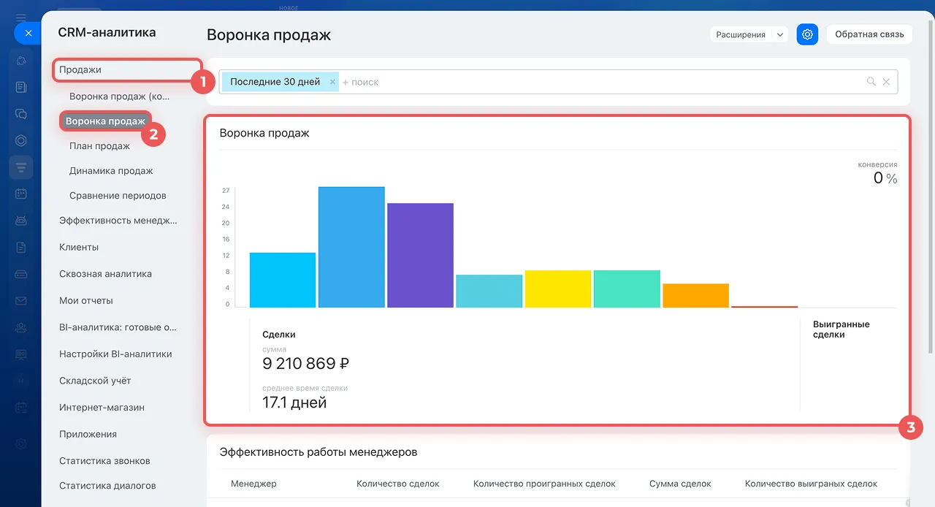Viewport: 935px width, 507px height.
Task: Click the orange funnel bar
Action: point(695,295)
